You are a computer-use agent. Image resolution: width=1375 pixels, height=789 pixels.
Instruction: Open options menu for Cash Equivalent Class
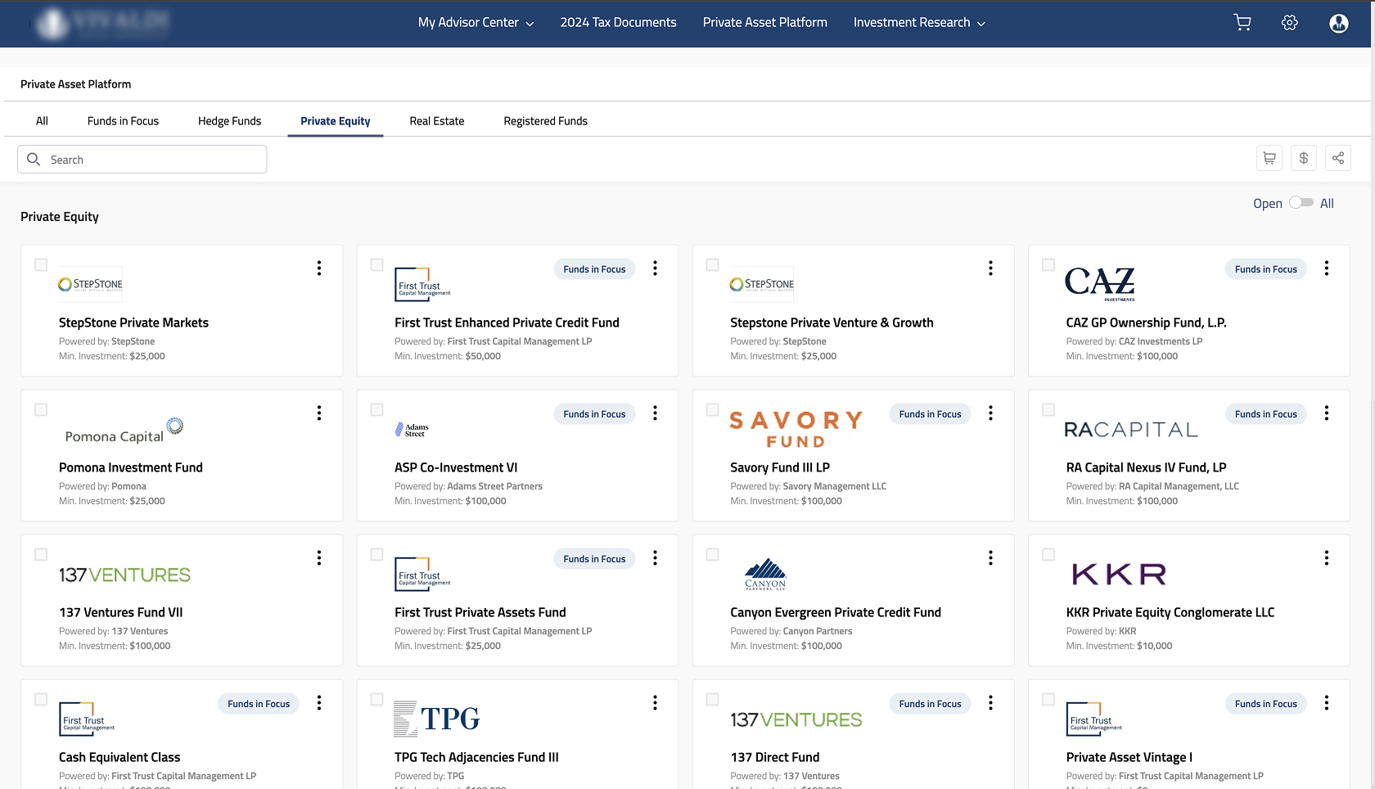click(x=319, y=702)
